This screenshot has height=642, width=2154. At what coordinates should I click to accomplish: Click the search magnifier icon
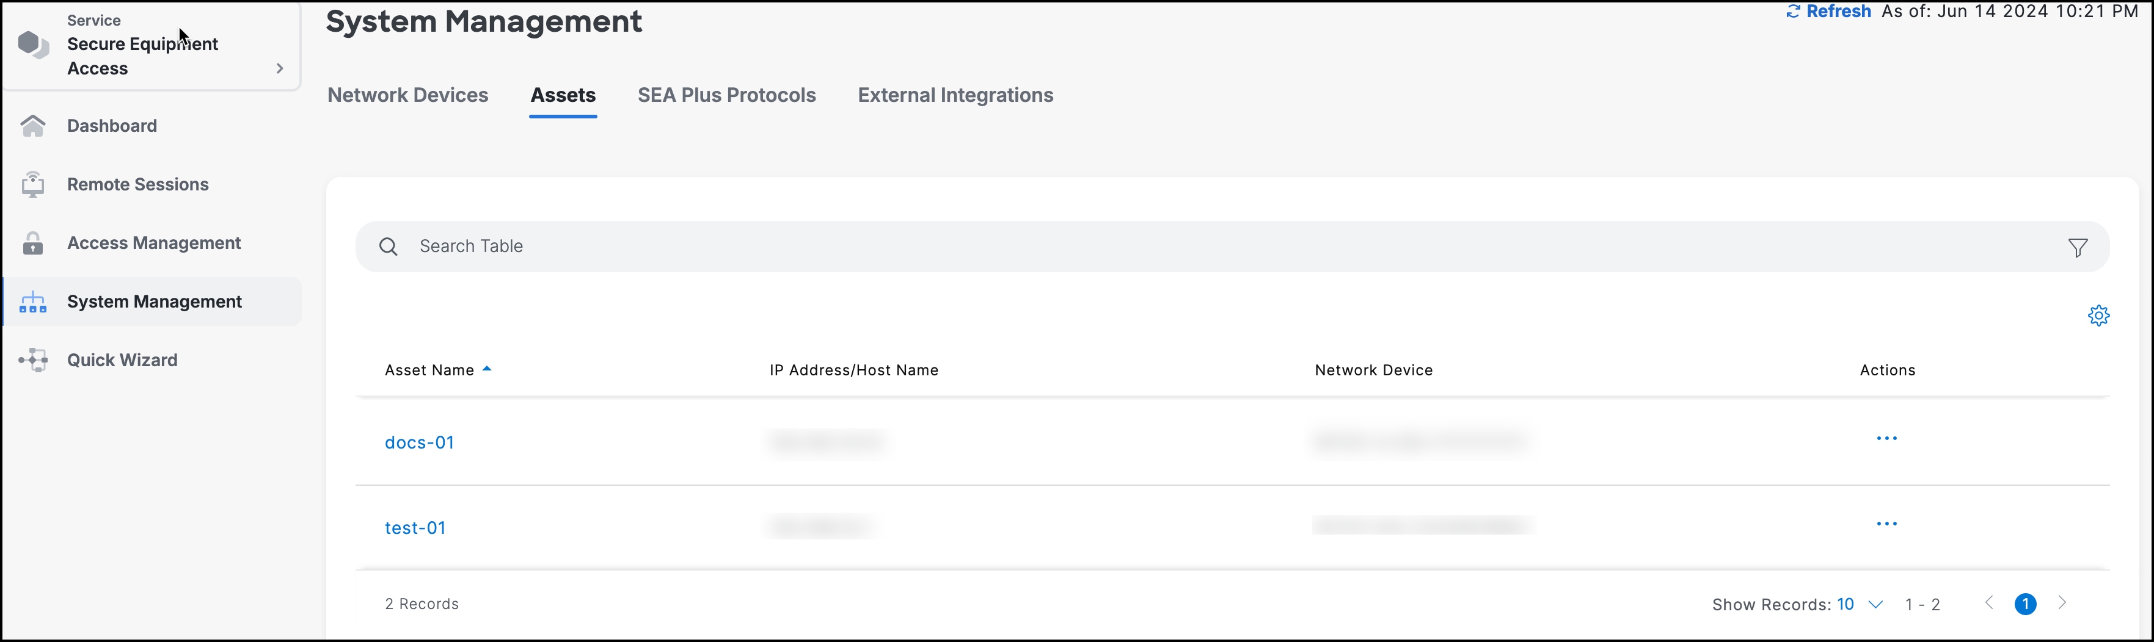pos(388,247)
